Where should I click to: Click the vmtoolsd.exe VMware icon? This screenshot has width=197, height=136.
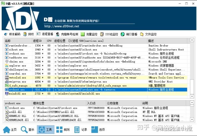[7, 78]
